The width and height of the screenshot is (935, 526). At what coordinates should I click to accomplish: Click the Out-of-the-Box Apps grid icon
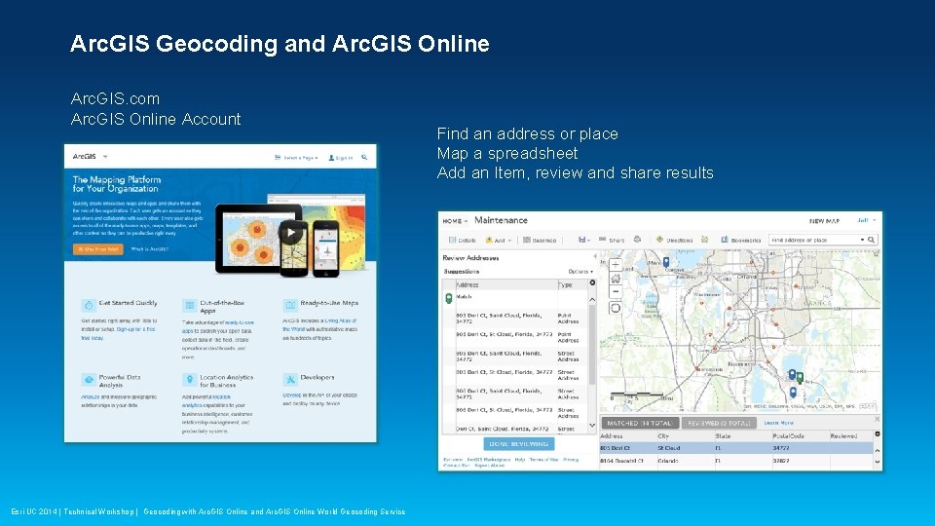tap(189, 305)
